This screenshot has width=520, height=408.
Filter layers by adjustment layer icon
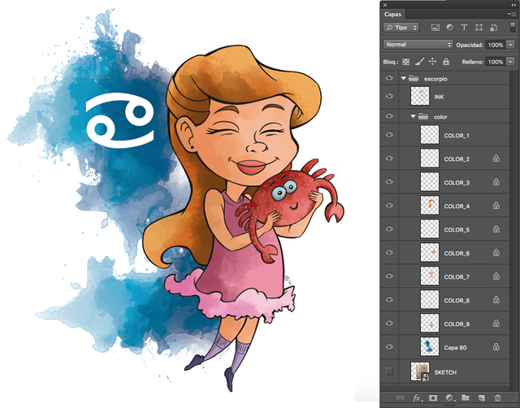point(449,28)
